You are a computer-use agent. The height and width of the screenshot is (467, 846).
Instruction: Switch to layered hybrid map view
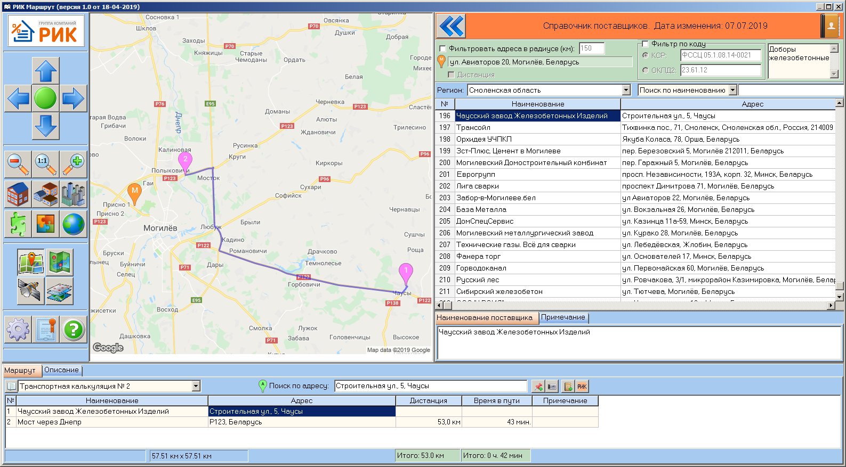pyautogui.click(x=60, y=291)
